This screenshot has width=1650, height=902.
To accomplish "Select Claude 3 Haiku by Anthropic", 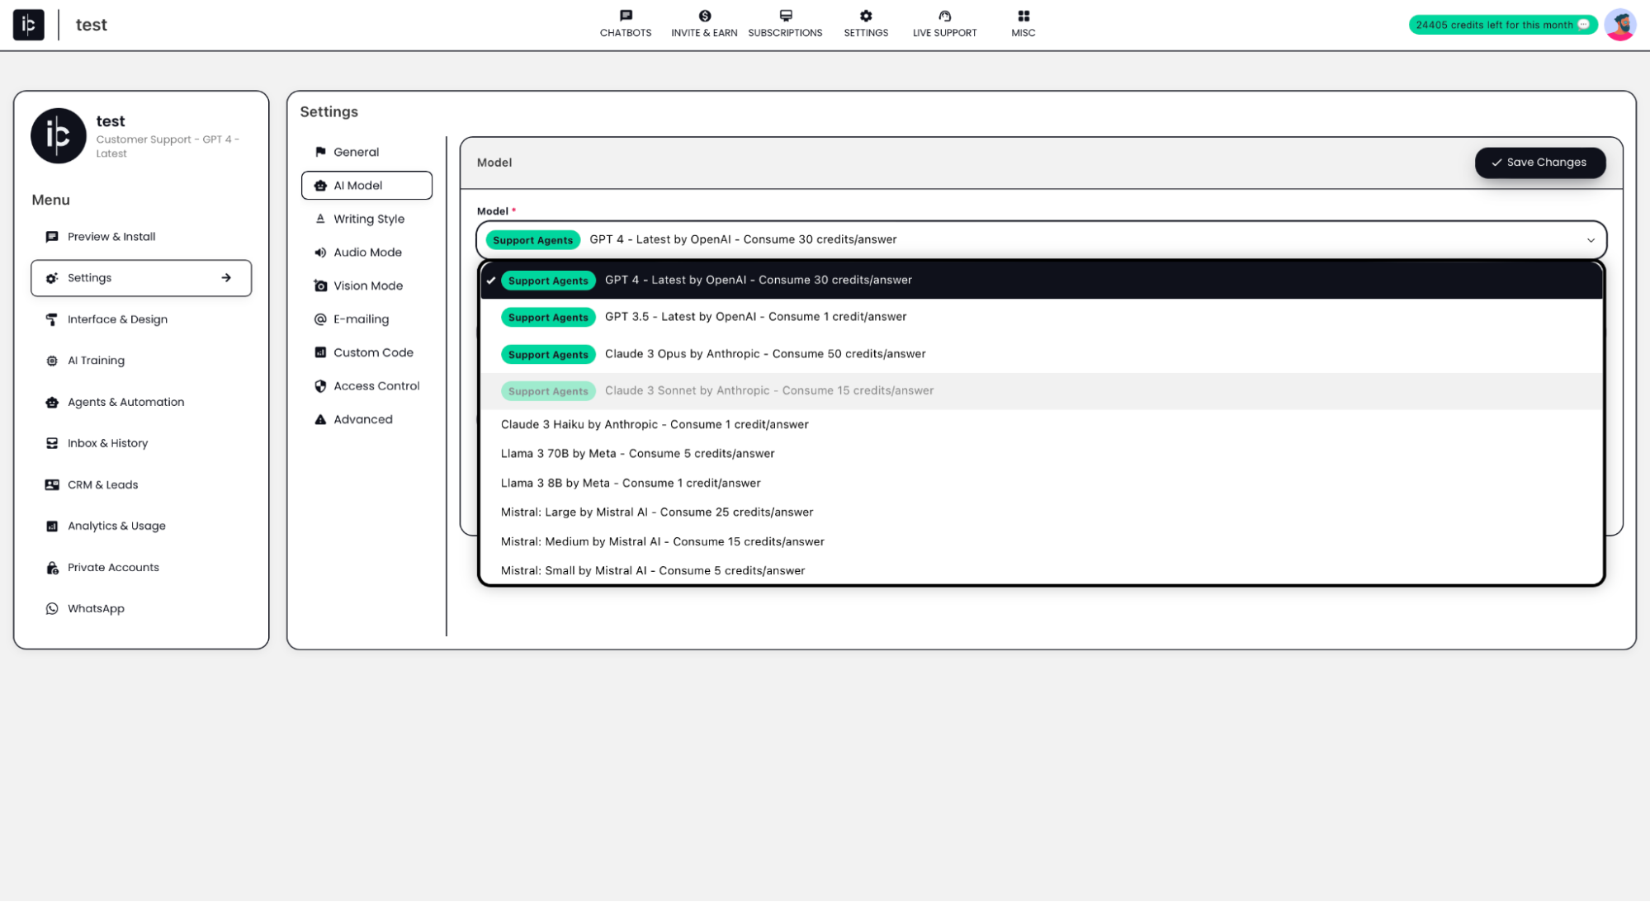I will coord(655,423).
